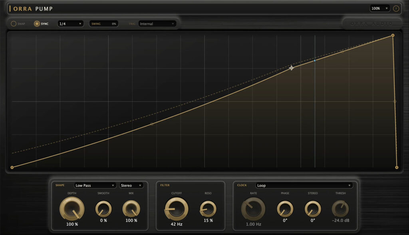
Task: Click the 100 % depth value
Action: 72,224
